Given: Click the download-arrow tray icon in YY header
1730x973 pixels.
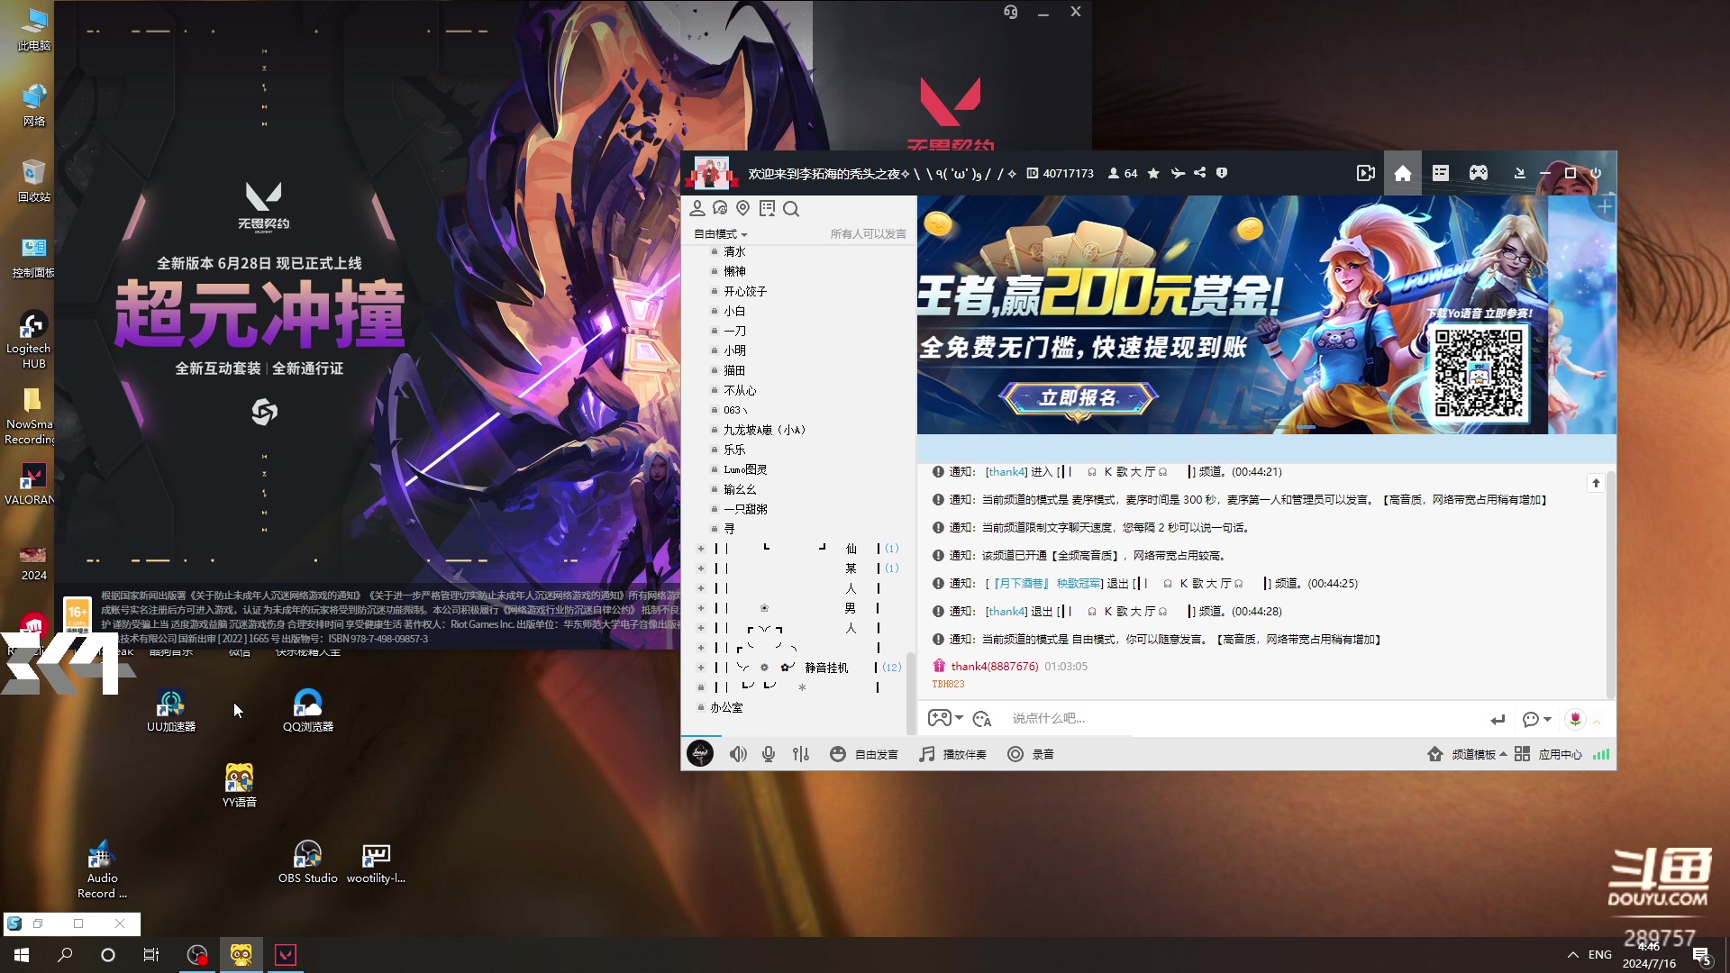Looking at the screenshot, I should [1520, 173].
